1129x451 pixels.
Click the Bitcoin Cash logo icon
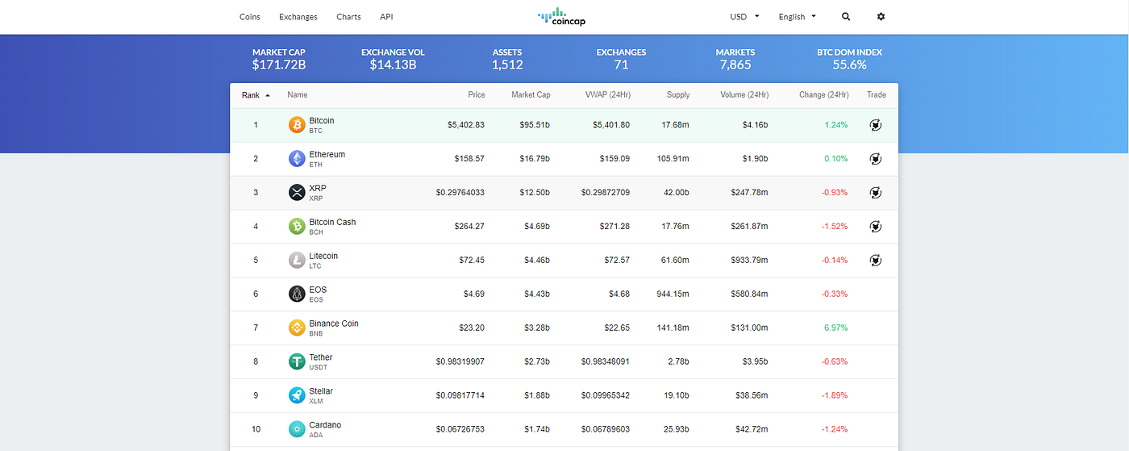297,227
